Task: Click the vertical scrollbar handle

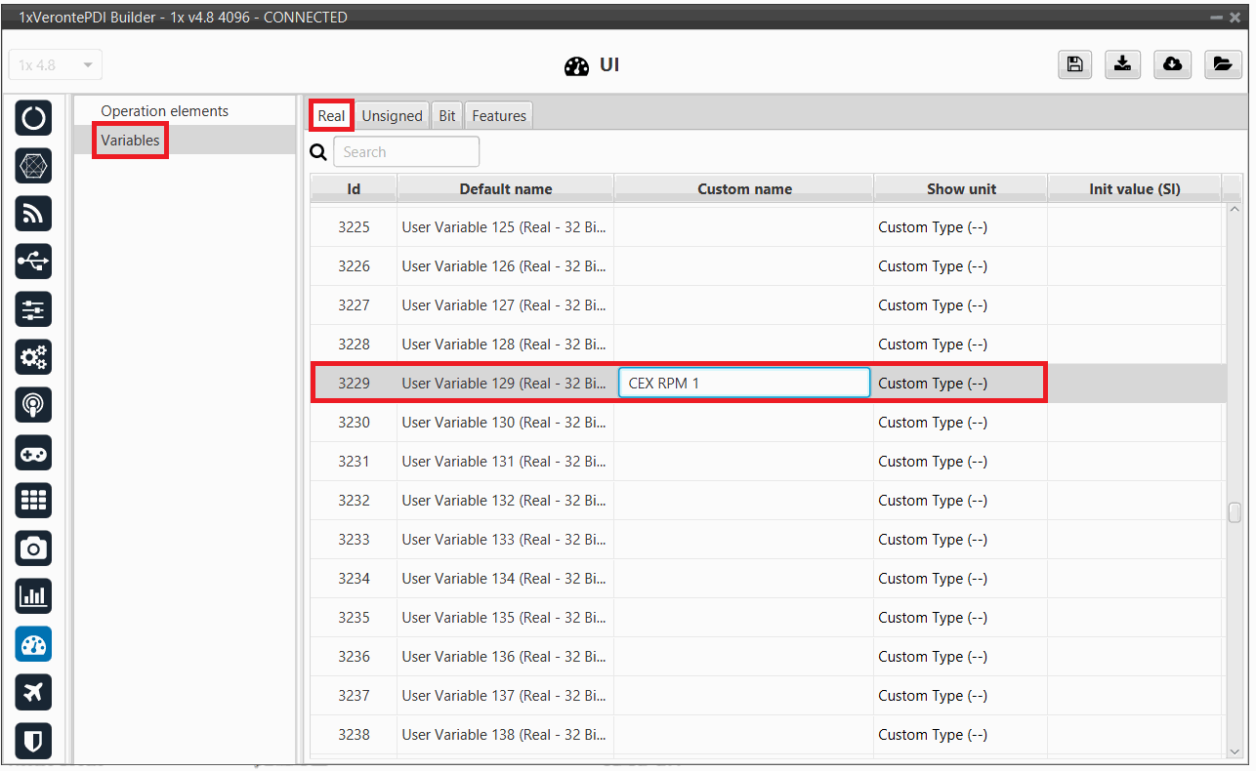Action: pos(1235,512)
